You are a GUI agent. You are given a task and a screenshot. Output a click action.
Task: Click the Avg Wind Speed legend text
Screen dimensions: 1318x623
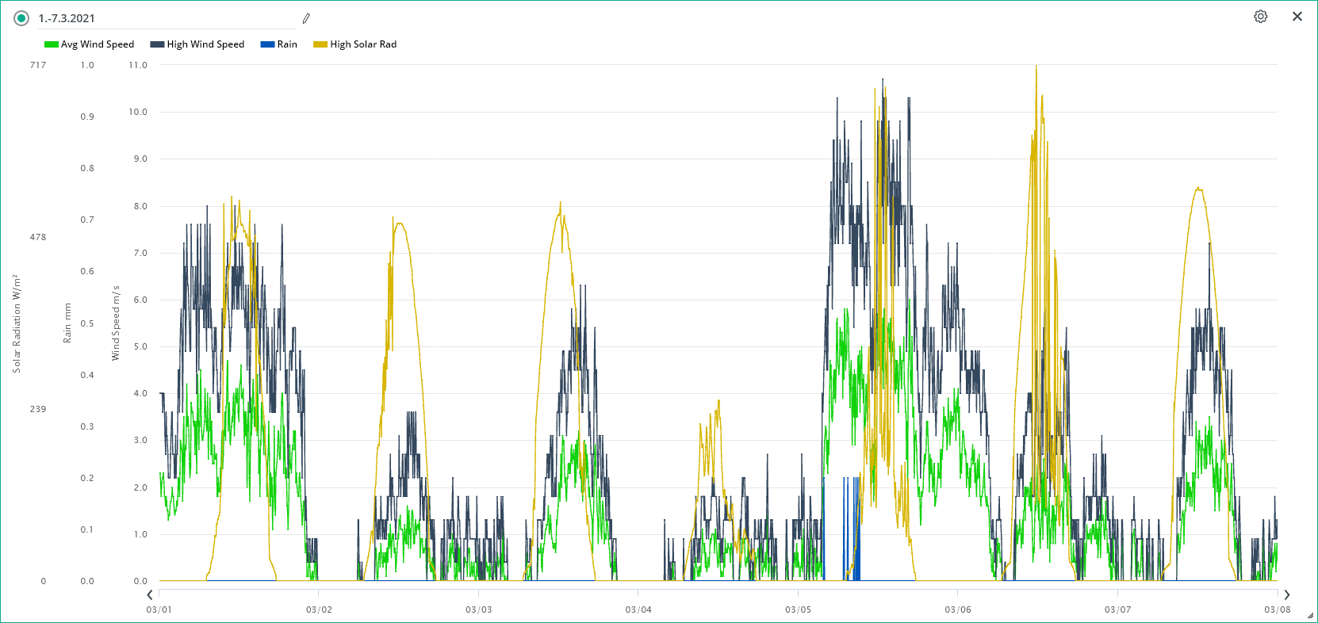[x=98, y=44]
